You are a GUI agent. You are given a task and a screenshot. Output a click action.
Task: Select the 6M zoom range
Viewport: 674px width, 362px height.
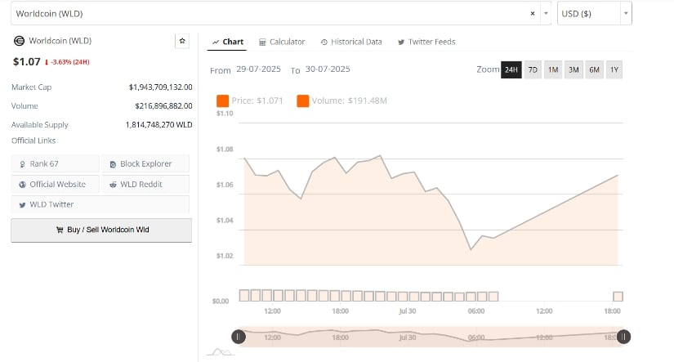point(594,69)
